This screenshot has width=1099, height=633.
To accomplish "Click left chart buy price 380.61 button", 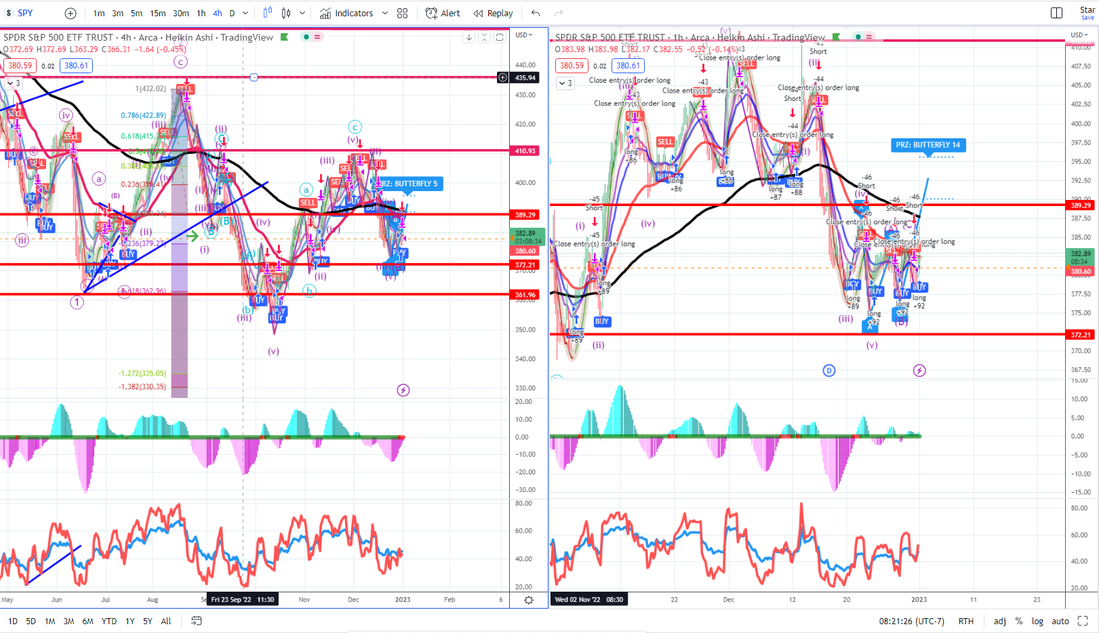I will (x=76, y=66).
